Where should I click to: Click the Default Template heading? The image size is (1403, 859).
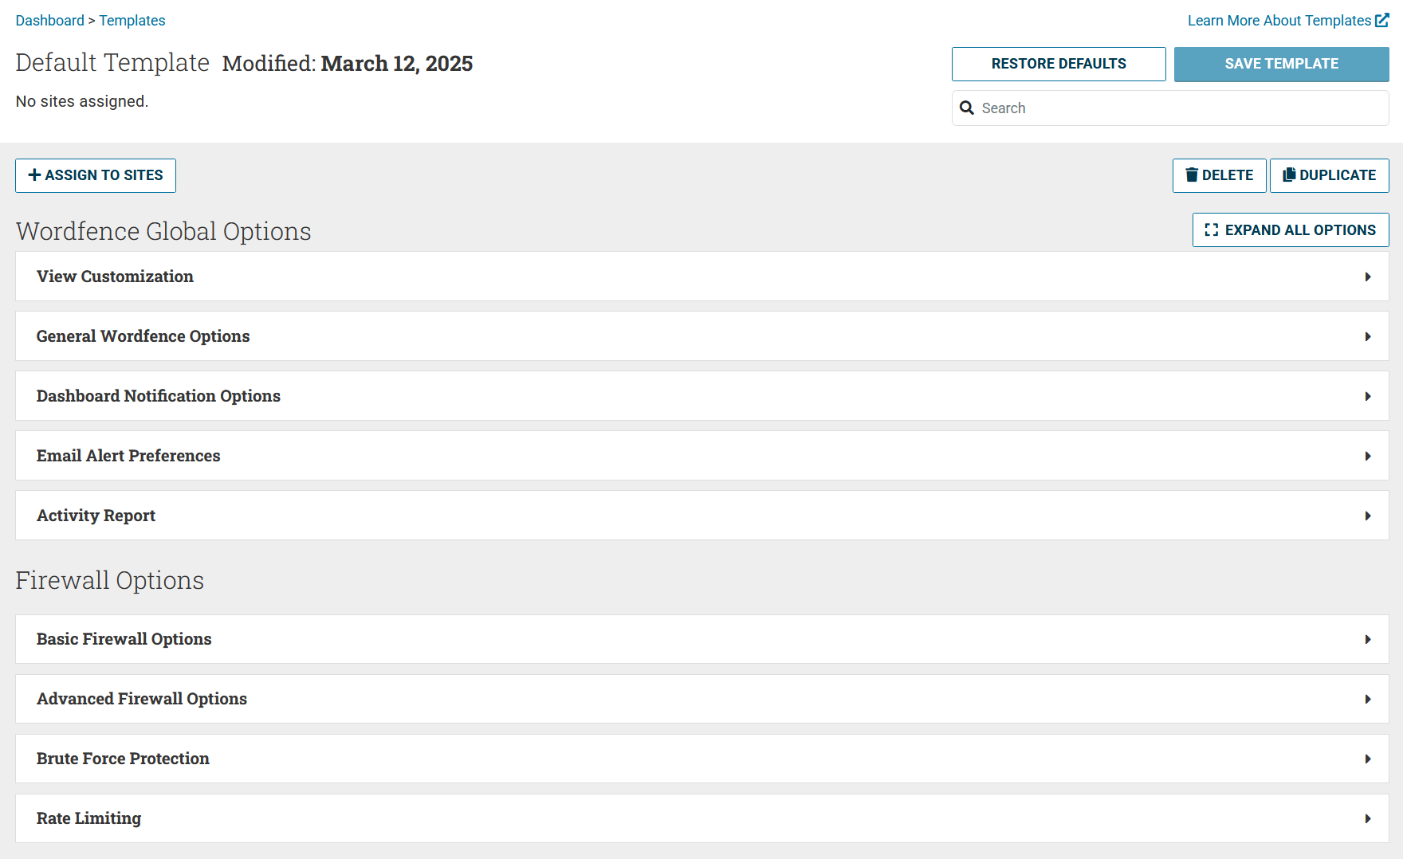112,62
